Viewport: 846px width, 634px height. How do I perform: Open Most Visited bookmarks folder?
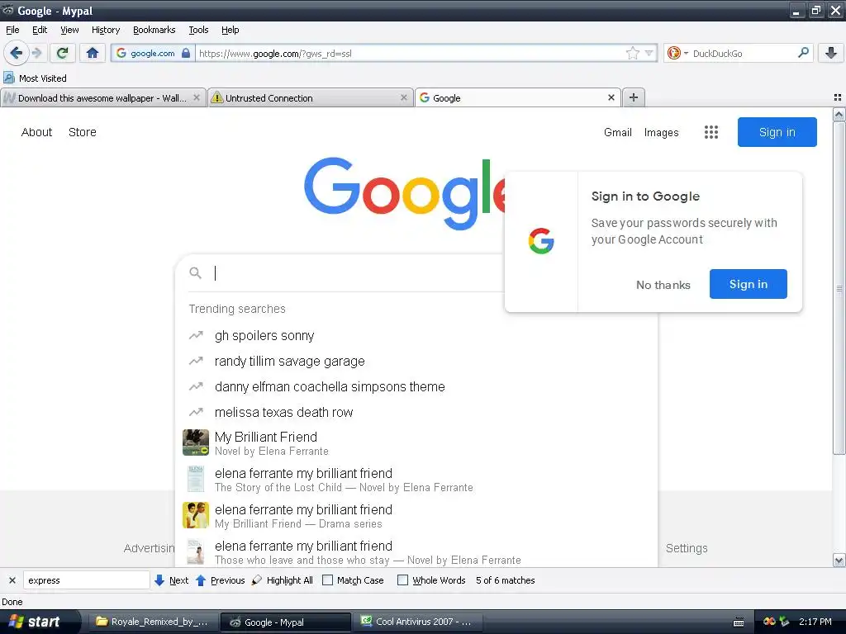(35, 78)
